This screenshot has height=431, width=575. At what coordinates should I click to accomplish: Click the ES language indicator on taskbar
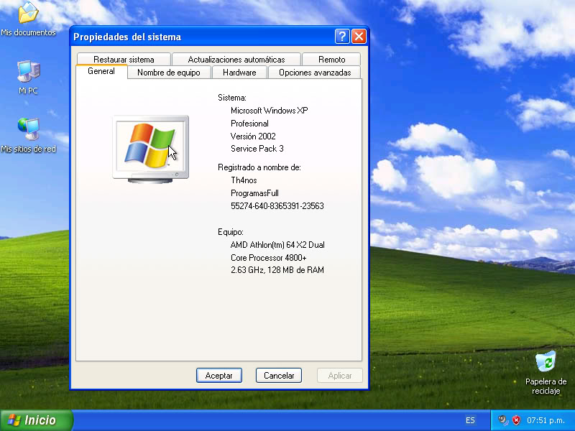[470, 420]
